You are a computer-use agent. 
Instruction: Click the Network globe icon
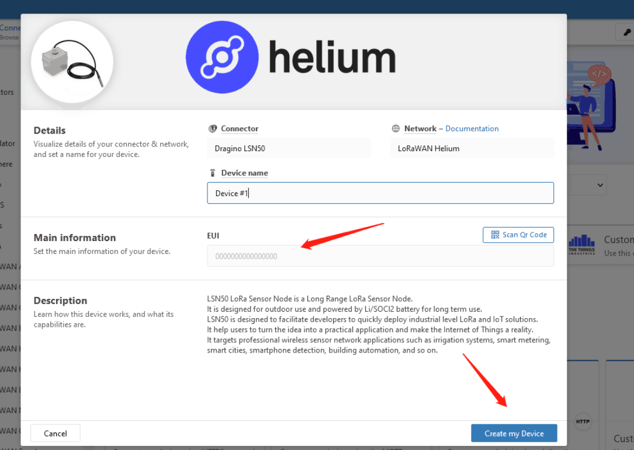pos(396,128)
